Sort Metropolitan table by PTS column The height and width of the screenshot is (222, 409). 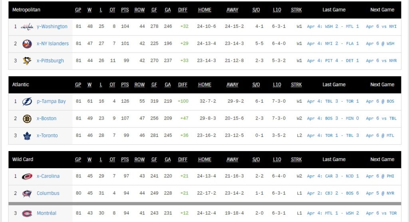(x=125, y=10)
